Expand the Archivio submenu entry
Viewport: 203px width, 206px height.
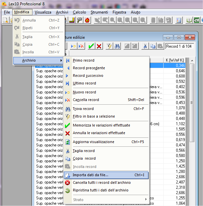(38, 60)
